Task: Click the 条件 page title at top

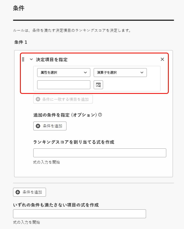Action: click(19, 8)
